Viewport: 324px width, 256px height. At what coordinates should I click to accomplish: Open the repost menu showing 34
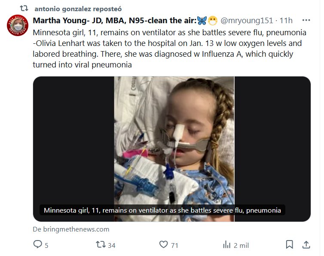click(100, 245)
